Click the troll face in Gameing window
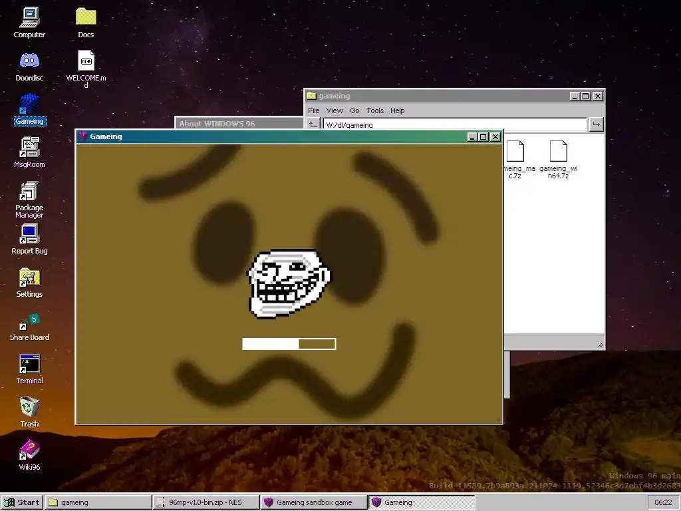The height and width of the screenshot is (511, 681). click(289, 283)
